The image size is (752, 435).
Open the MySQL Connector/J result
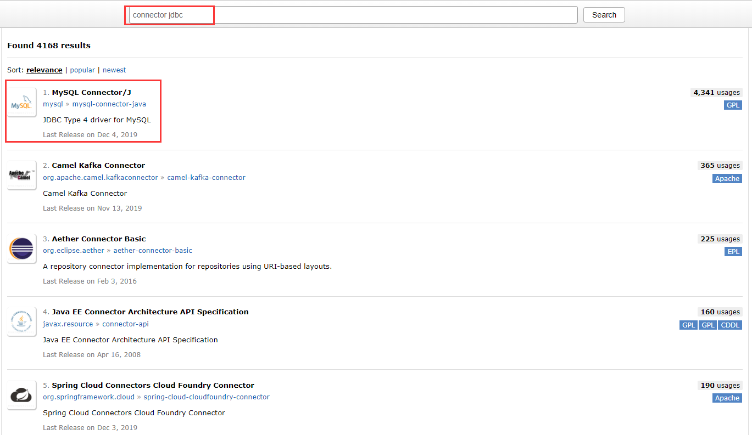point(92,92)
